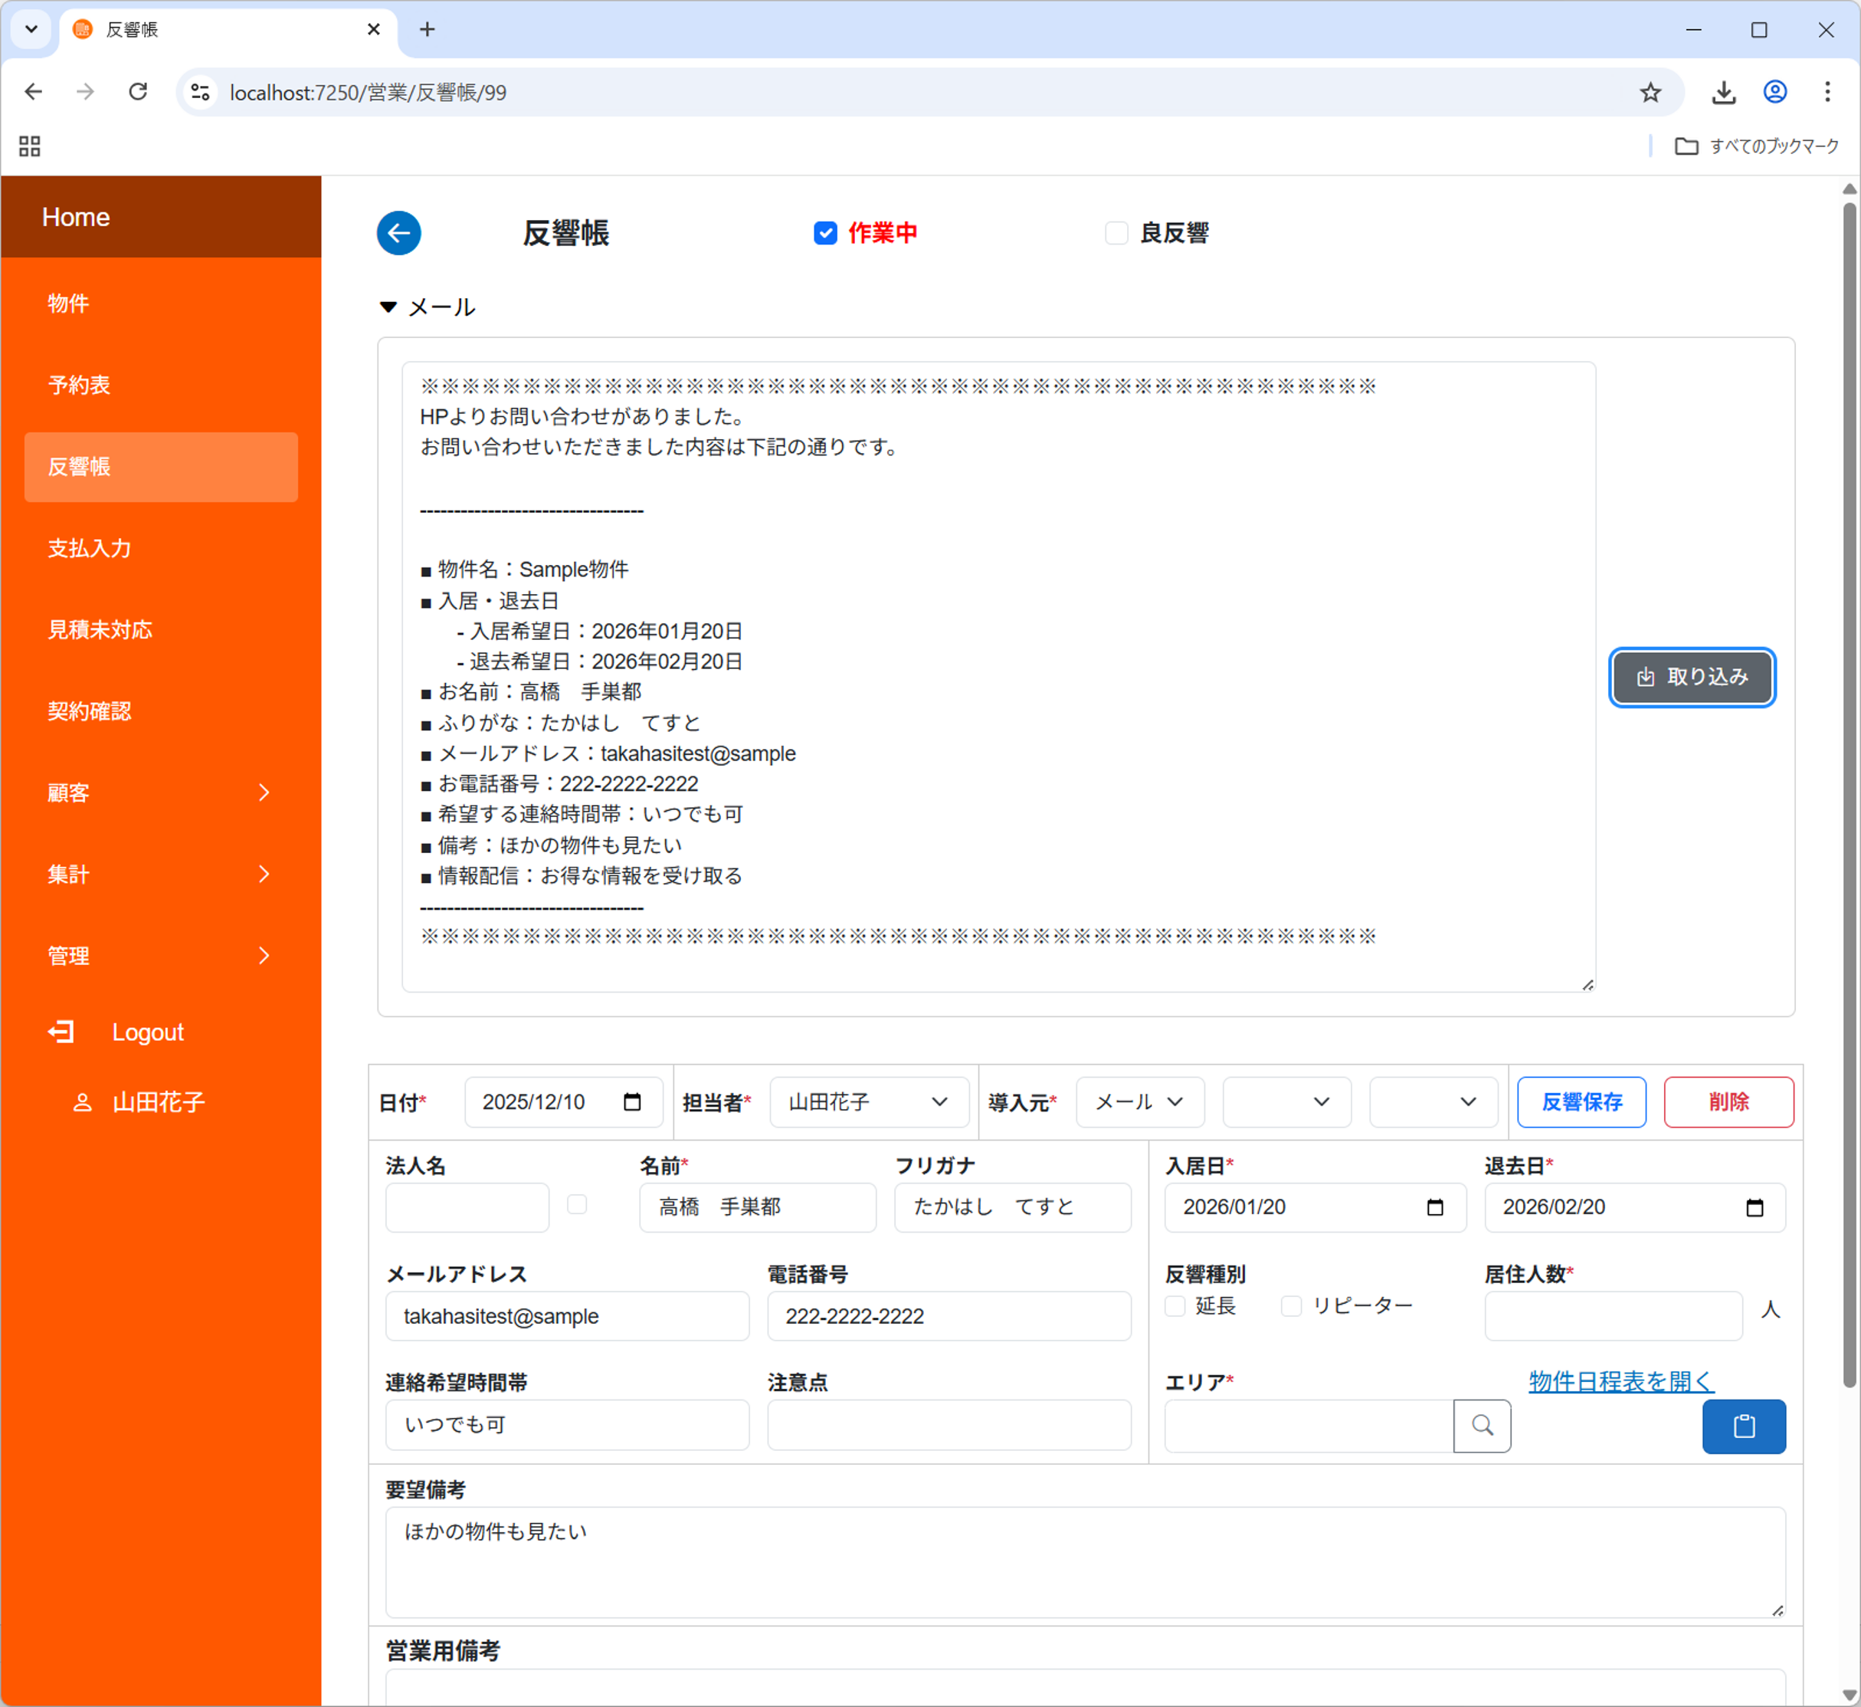Open 予約表 in sidebar menu
The image size is (1861, 1707).
(80, 386)
